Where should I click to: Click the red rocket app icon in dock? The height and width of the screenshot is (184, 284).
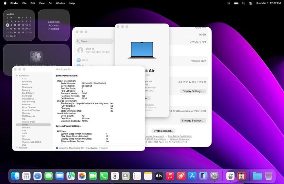(x=181, y=176)
